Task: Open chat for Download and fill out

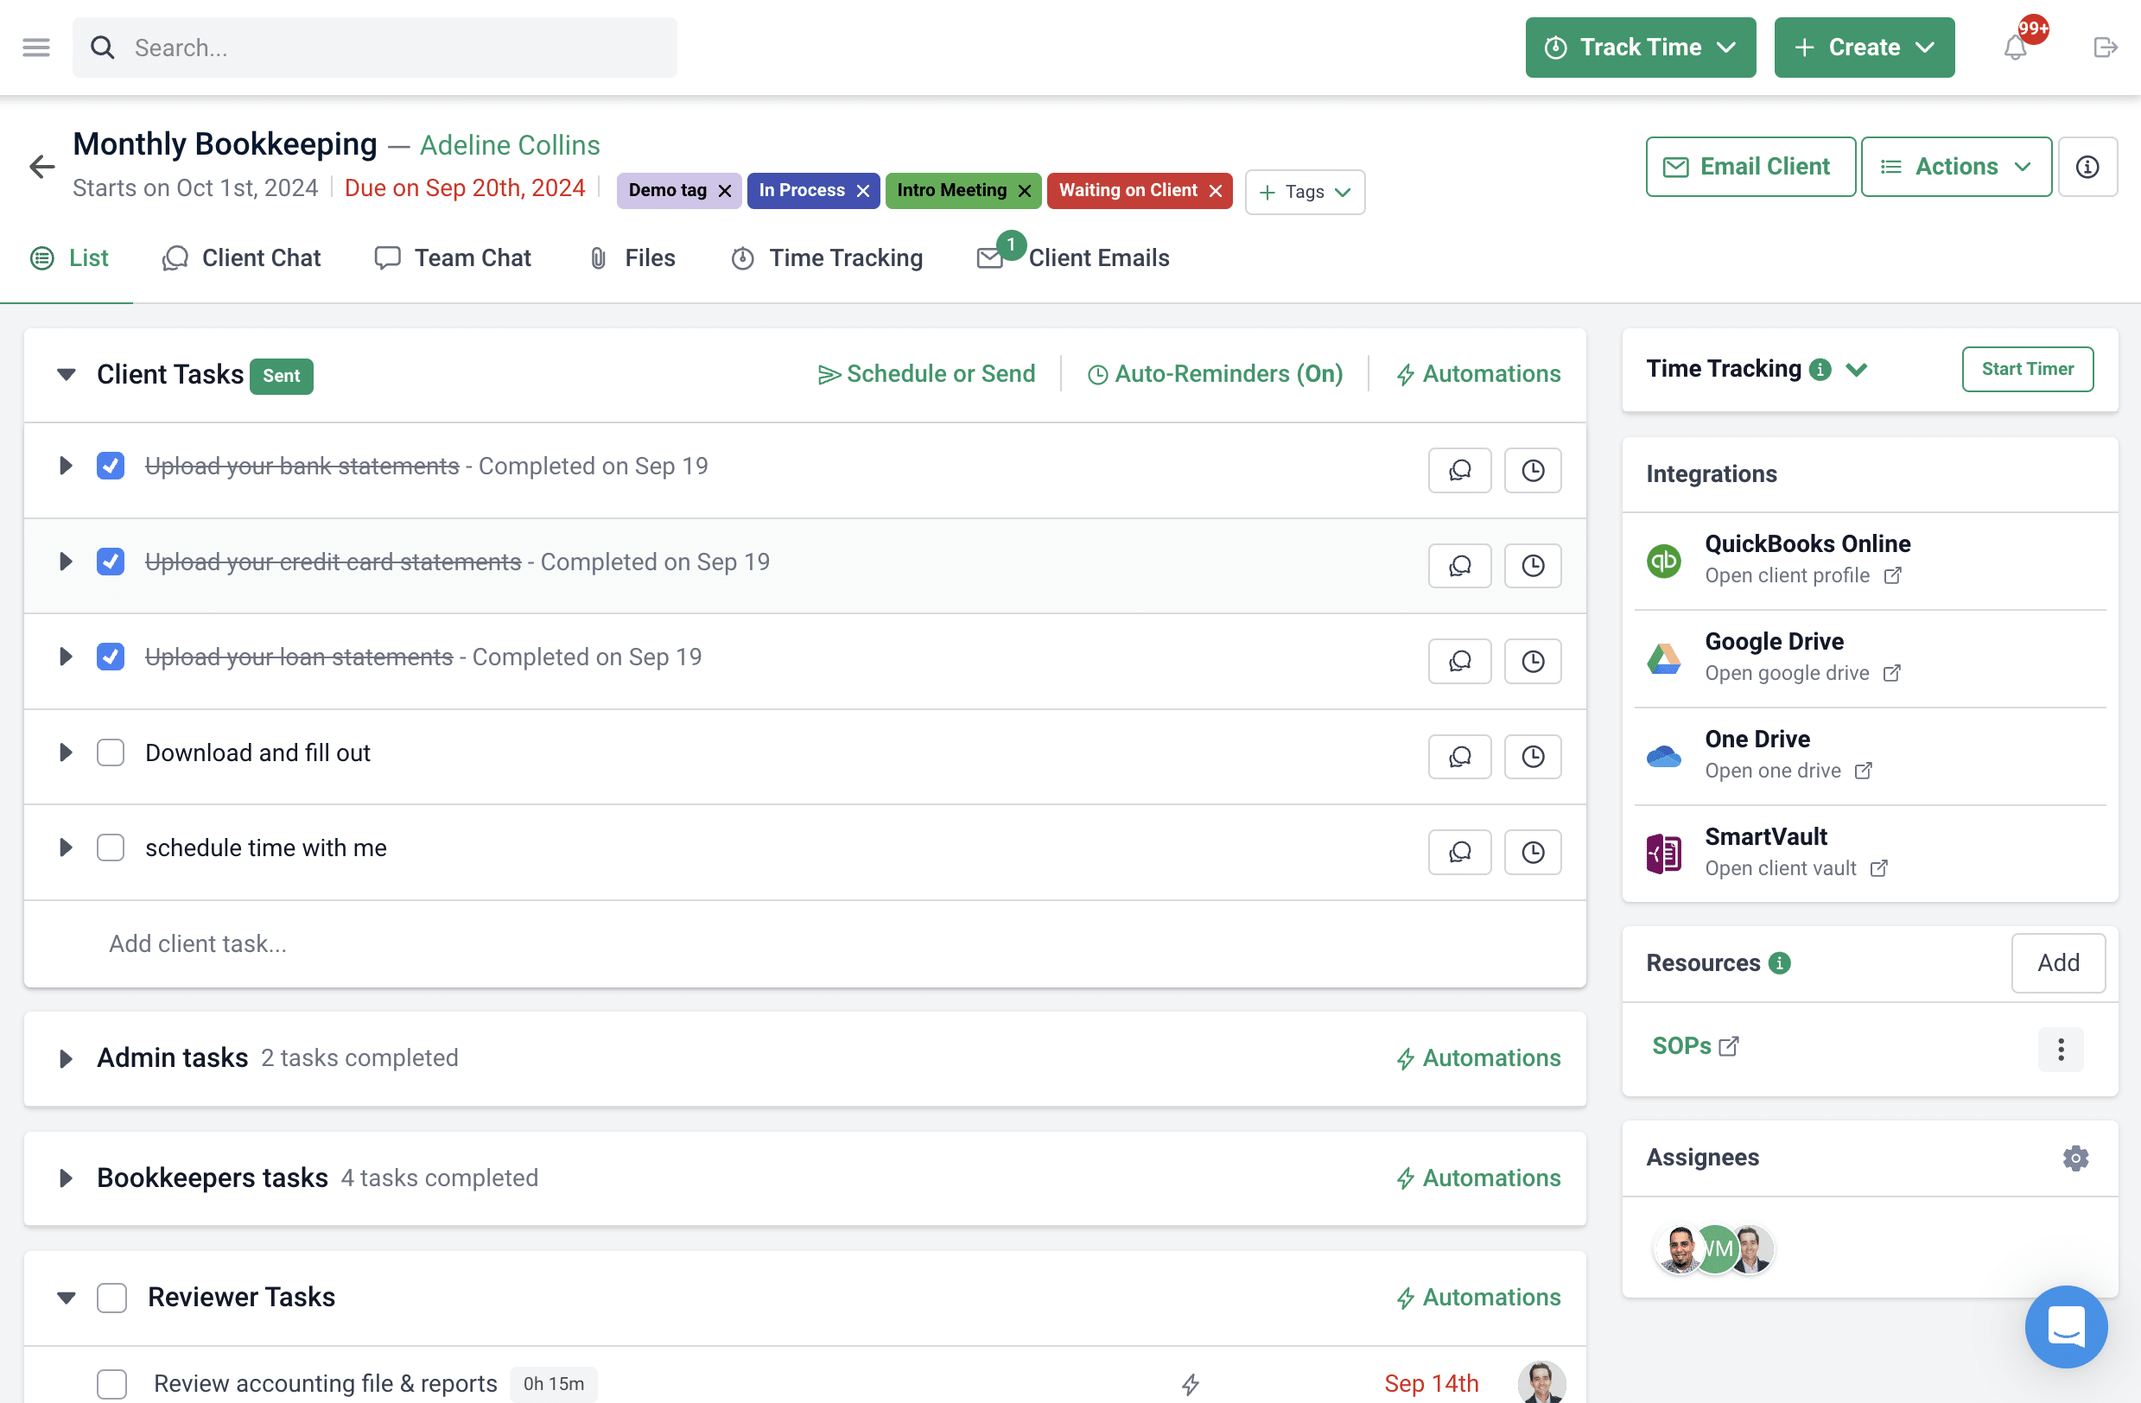Action: (x=1459, y=757)
